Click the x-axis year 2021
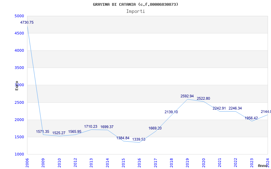Screen dimensions: 271x169 coord(220,163)
